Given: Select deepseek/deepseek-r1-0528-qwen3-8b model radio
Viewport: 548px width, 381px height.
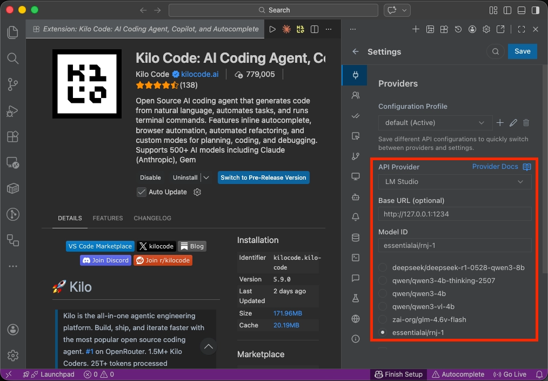Looking at the screenshot, I should 383,268.
